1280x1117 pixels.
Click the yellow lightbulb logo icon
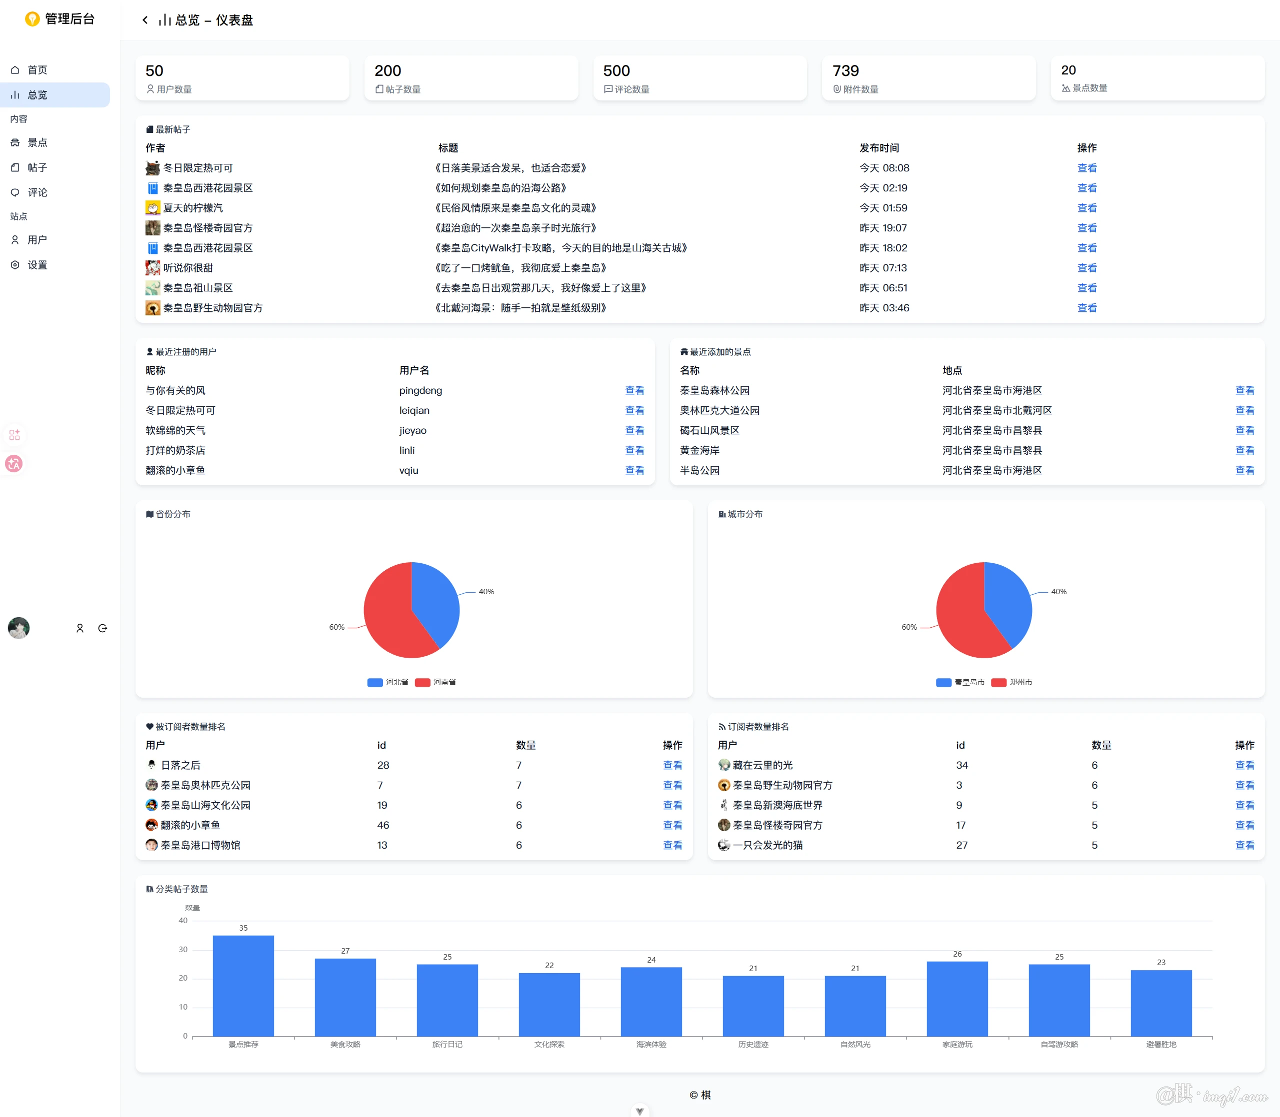click(x=32, y=19)
